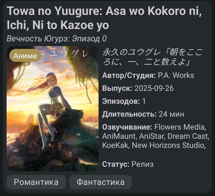Image resolution: width=215 pixels, height=196 pixels.
Task: Tap the Аниме badge on poster
Action: pos(25,56)
